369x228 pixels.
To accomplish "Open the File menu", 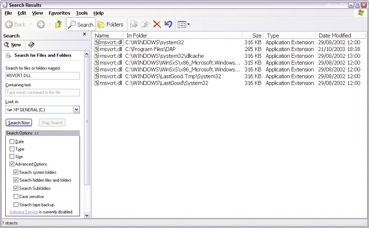I will click(8, 13).
